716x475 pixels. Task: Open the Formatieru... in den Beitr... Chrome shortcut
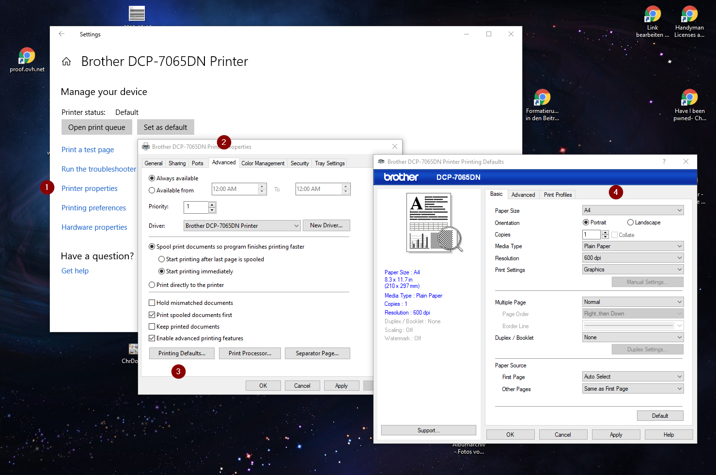[542, 105]
